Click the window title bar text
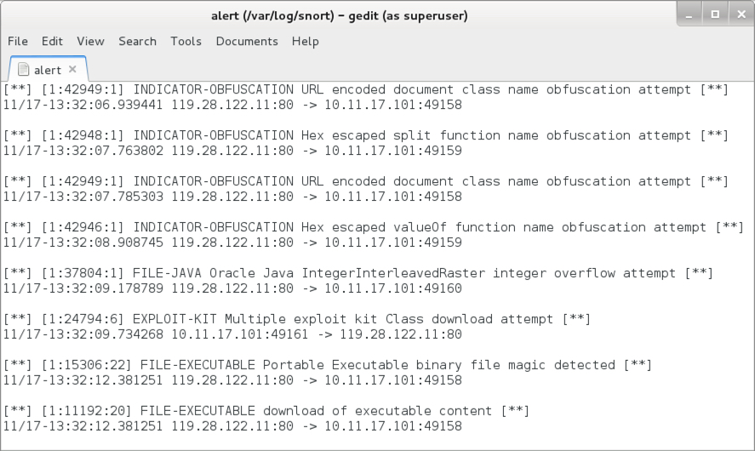755x451 pixels. 340,15
